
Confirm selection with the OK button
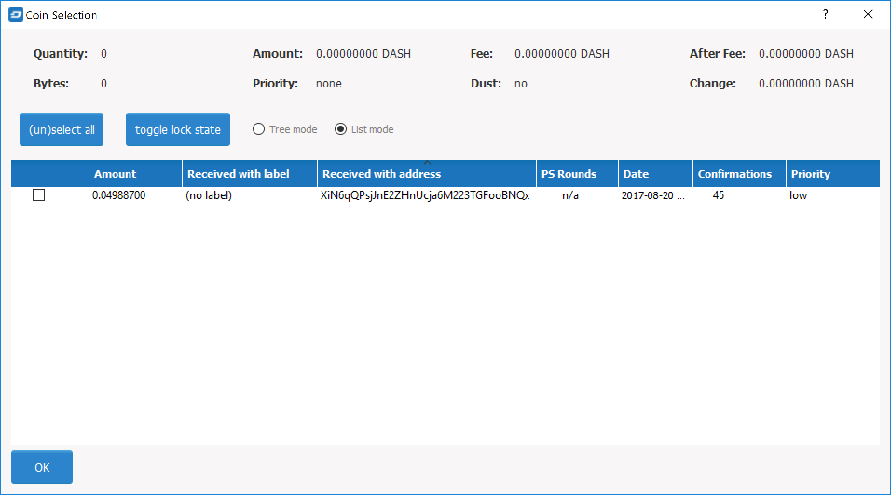point(42,467)
